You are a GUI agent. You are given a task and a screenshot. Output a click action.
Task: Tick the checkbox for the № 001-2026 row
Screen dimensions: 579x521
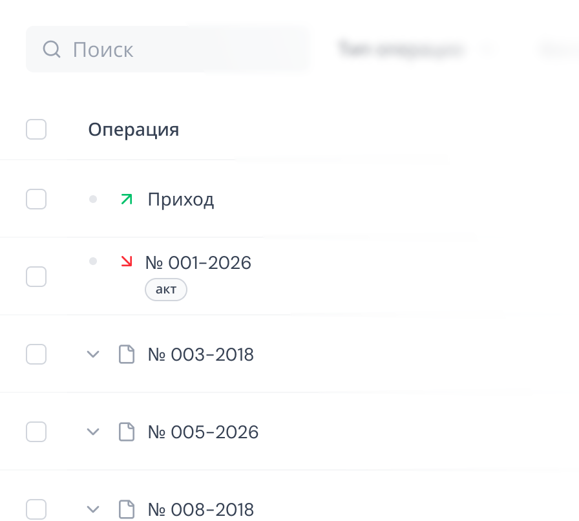36,277
